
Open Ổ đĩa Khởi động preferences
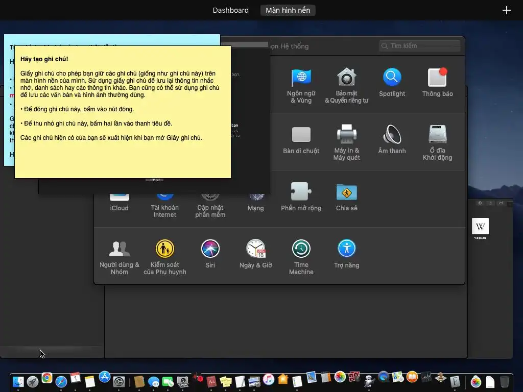437,143
